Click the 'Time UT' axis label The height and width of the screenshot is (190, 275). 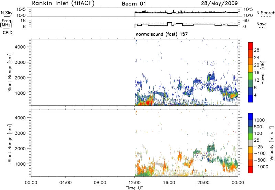134,188
